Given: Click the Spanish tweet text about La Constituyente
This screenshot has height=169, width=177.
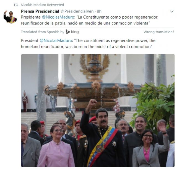Looking at the screenshot, I should (90, 20).
